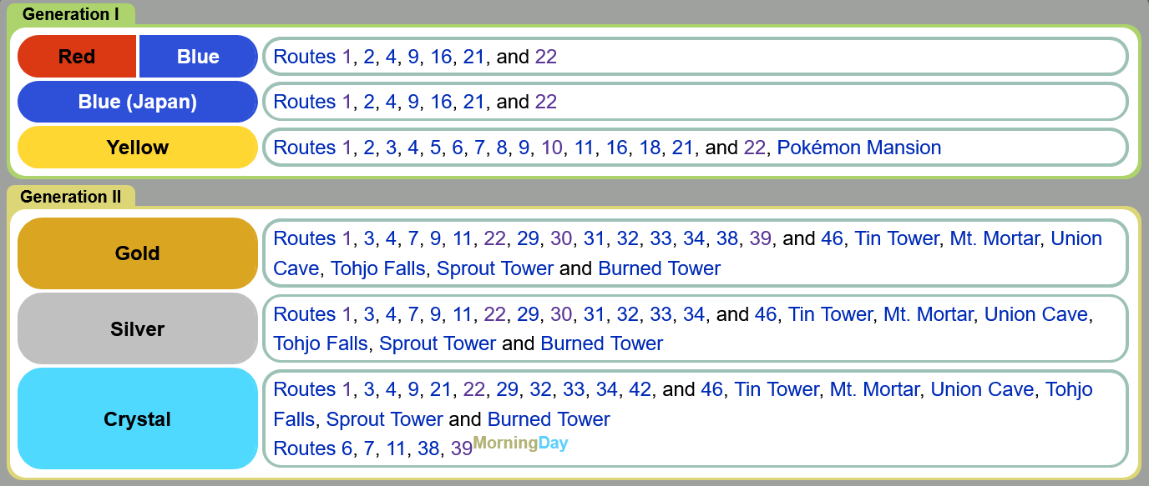Open Union Cave link in Silver row
This screenshot has width=1149, height=486.
click(x=1036, y=314)
